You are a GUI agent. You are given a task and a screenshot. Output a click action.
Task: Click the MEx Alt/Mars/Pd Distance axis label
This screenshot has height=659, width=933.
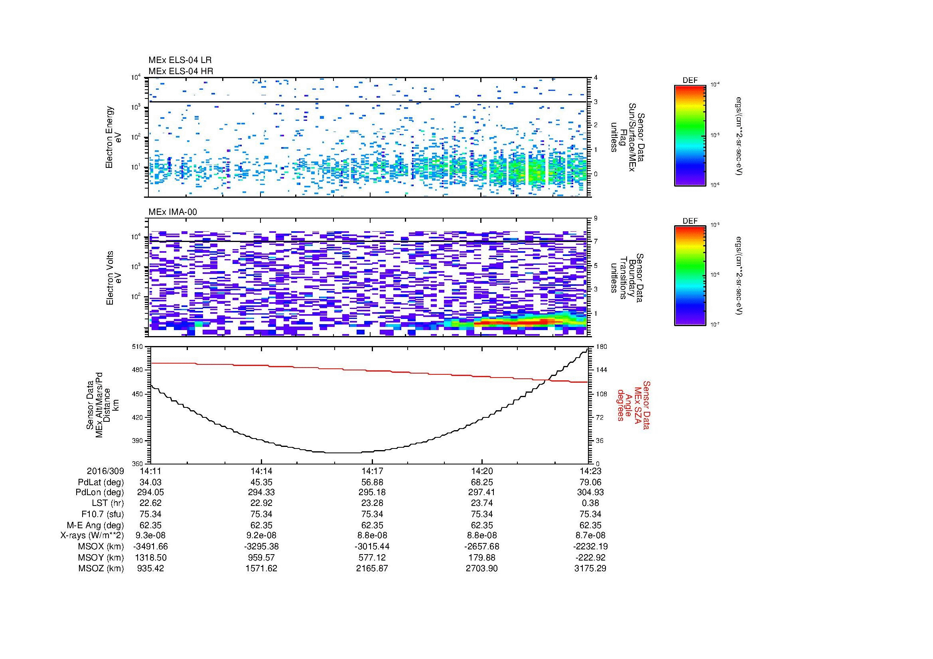pos(102,405)
